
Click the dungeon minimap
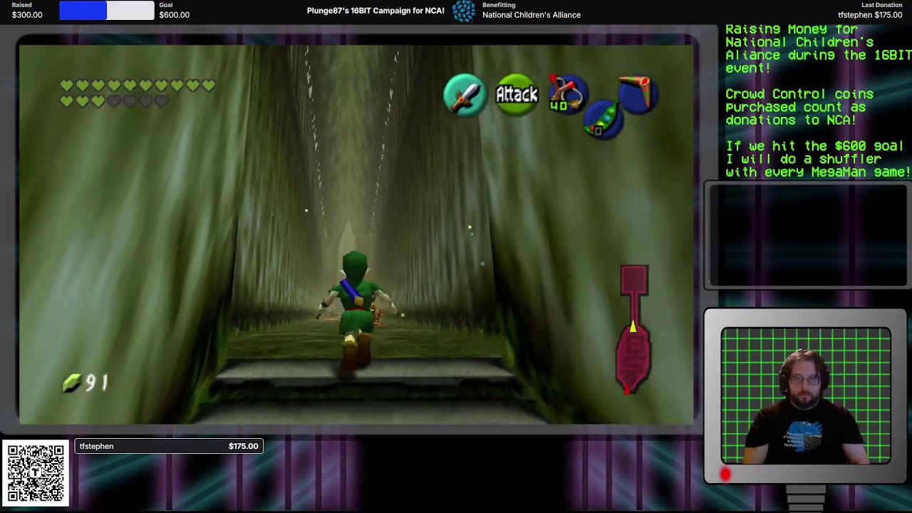(x=633, y=329)
